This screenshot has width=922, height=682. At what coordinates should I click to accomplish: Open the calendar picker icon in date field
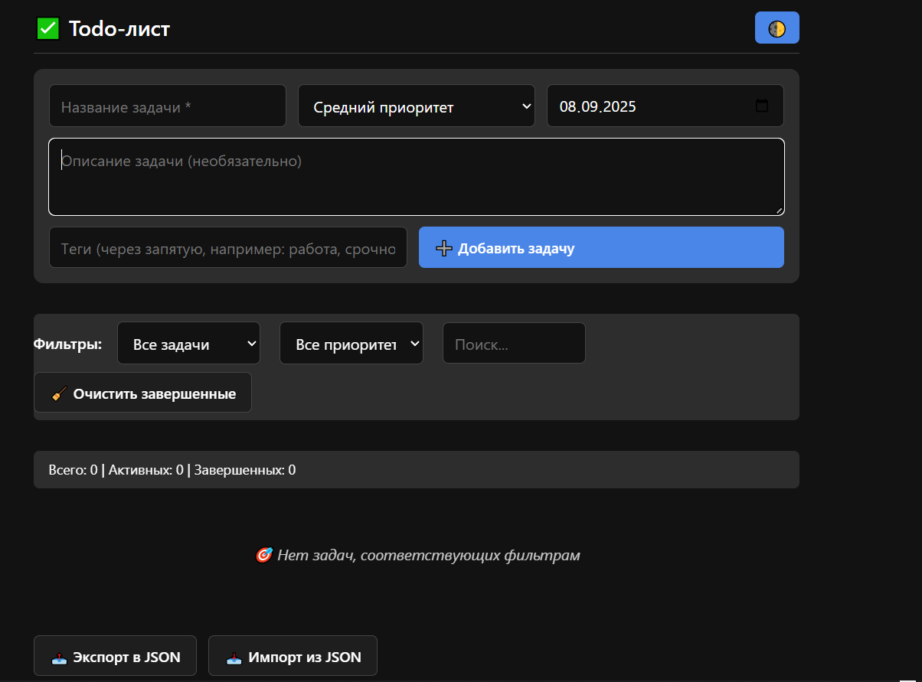[x=761, y=106]
